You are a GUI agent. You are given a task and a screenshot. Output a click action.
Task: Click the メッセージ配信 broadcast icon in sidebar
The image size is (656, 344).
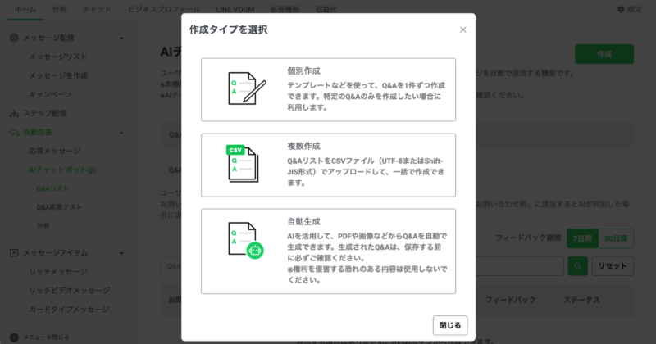(14, 38)
